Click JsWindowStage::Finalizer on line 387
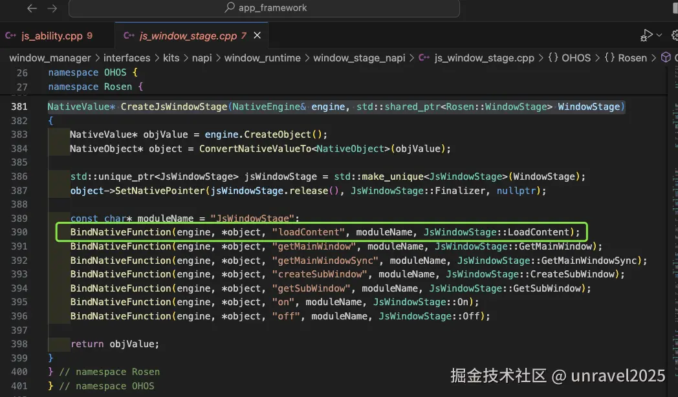Image resolution: width=678 pixels, height=397 pixels. coord(418,191)
